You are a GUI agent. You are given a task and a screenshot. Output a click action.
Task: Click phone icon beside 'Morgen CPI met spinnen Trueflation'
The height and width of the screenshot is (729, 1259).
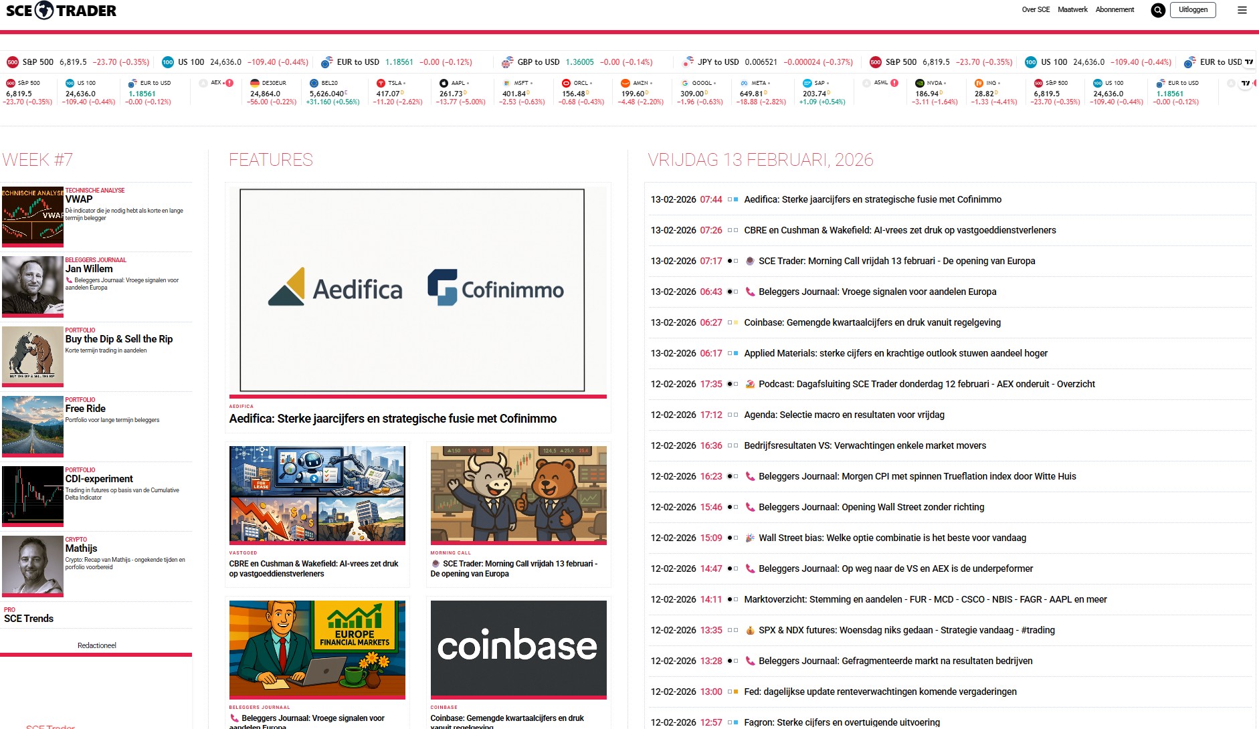(750, 476)
